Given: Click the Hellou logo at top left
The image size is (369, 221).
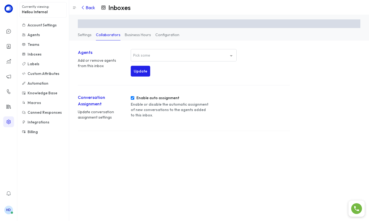Looking at the screenshot, I should pos(9,9).
